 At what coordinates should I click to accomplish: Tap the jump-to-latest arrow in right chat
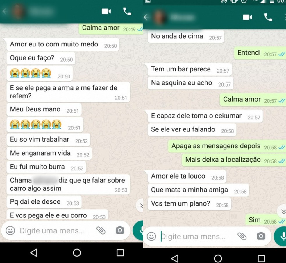click(282, 212)
